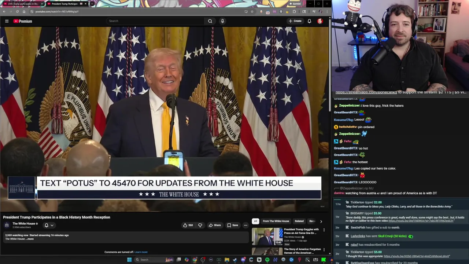Open options for President Trump Gaggles video
The width and height of the screenshot is (469, 264).
pos(324,230)
